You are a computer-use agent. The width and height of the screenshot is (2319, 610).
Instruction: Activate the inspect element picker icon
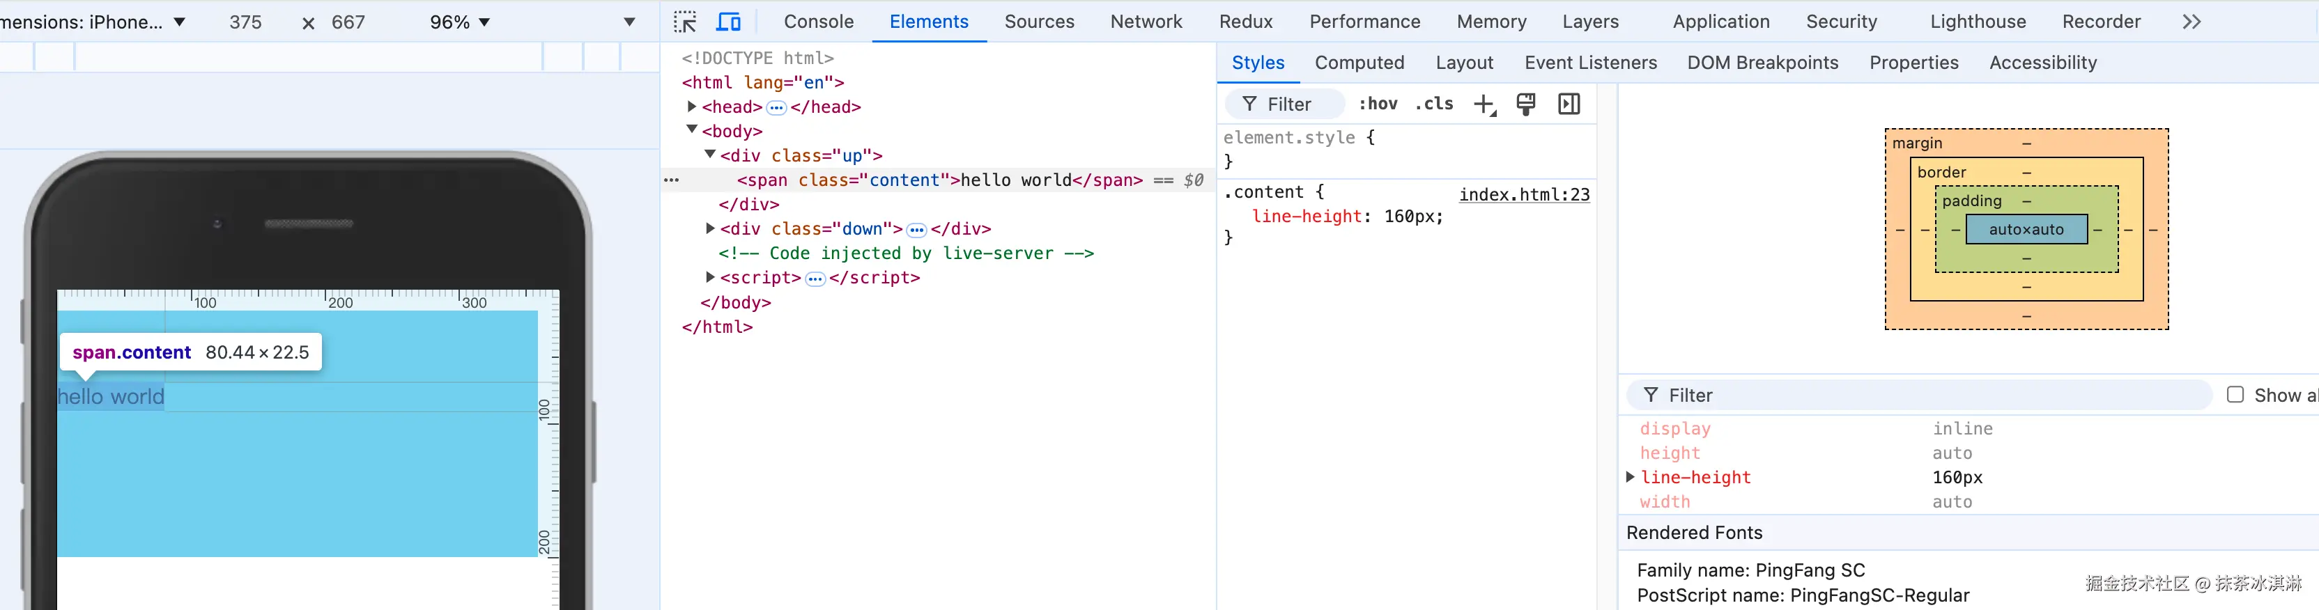[685, 22]
